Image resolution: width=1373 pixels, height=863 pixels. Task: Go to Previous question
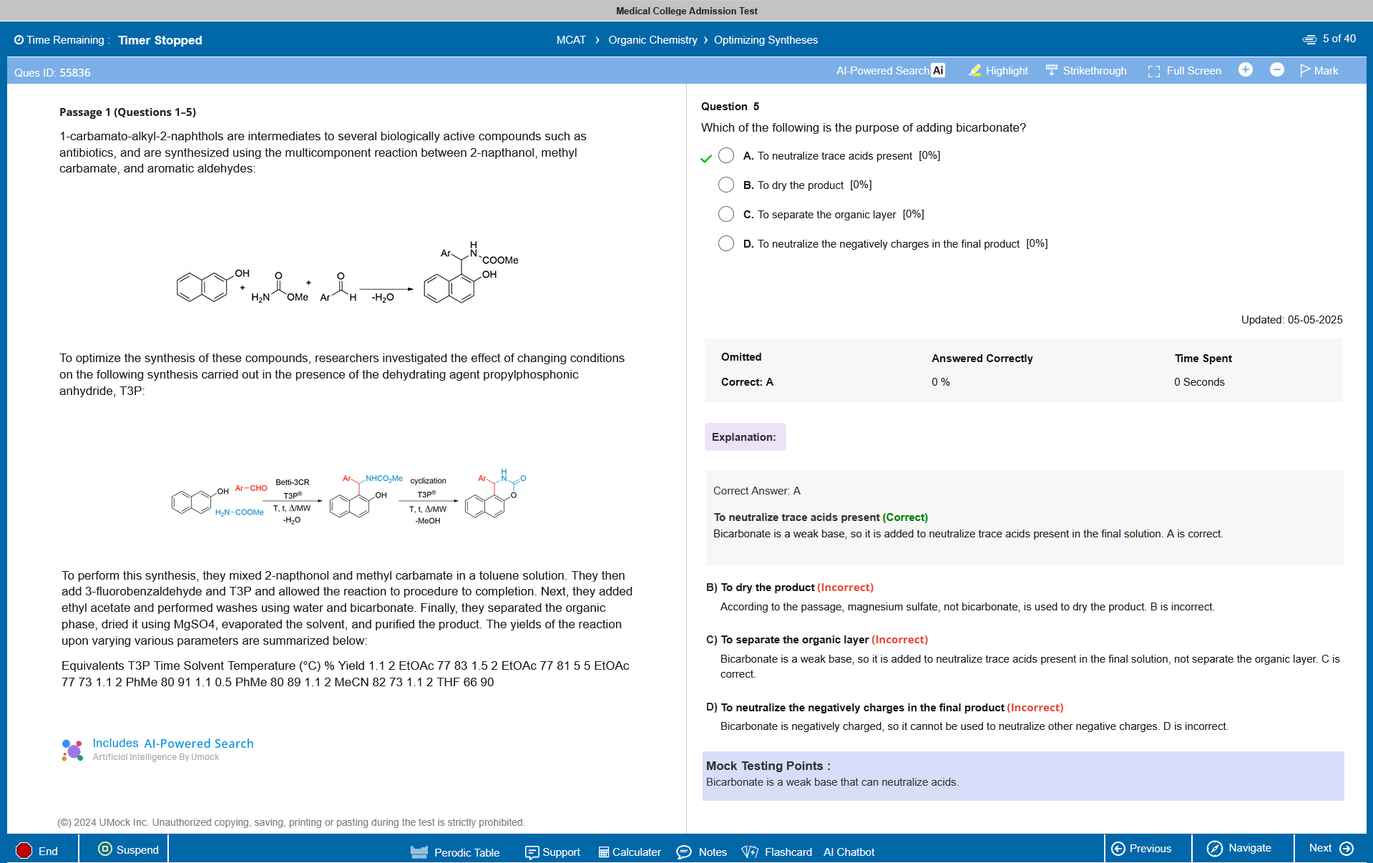pos(1142,848)
